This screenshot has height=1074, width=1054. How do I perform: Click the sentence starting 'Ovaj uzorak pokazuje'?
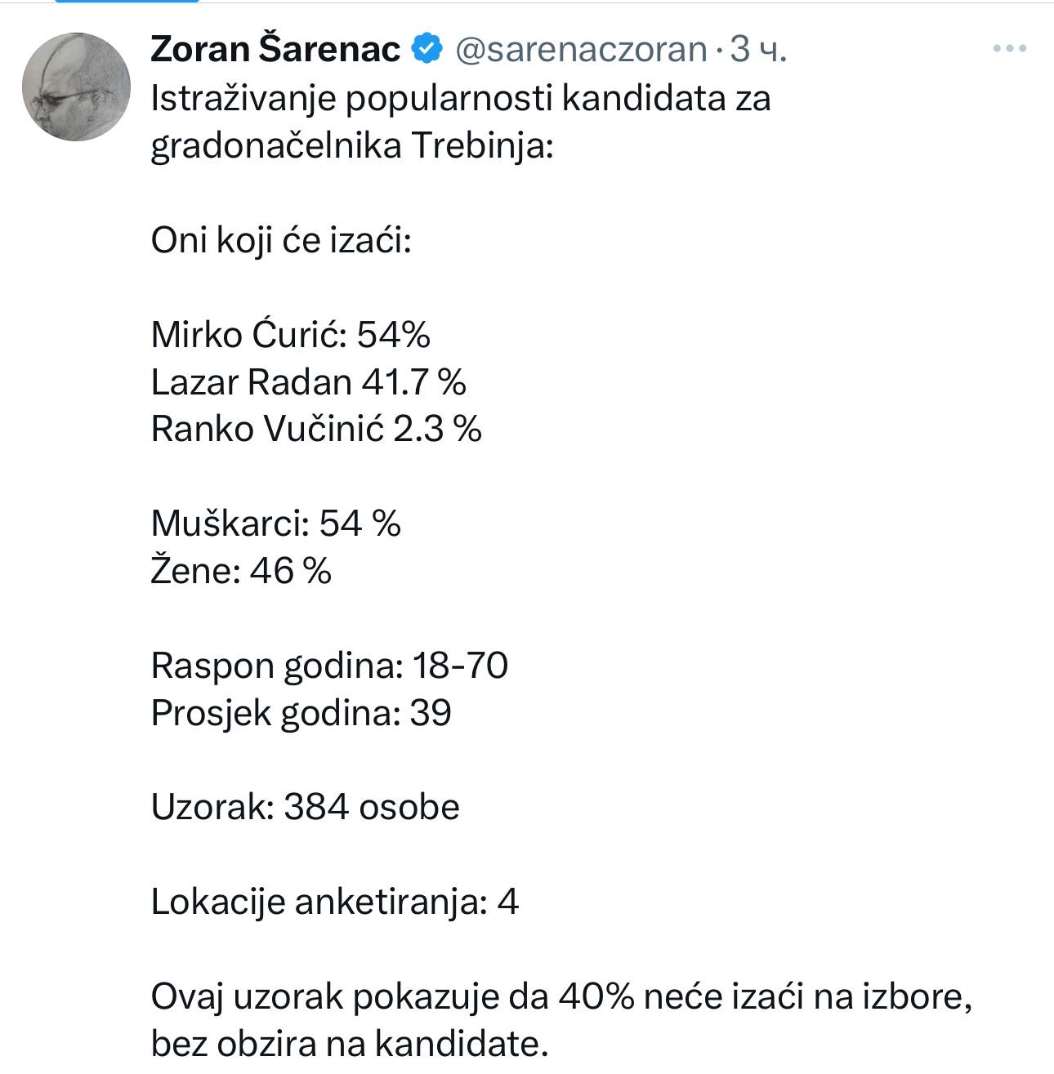pyautogui.click(x=562, y=996)
